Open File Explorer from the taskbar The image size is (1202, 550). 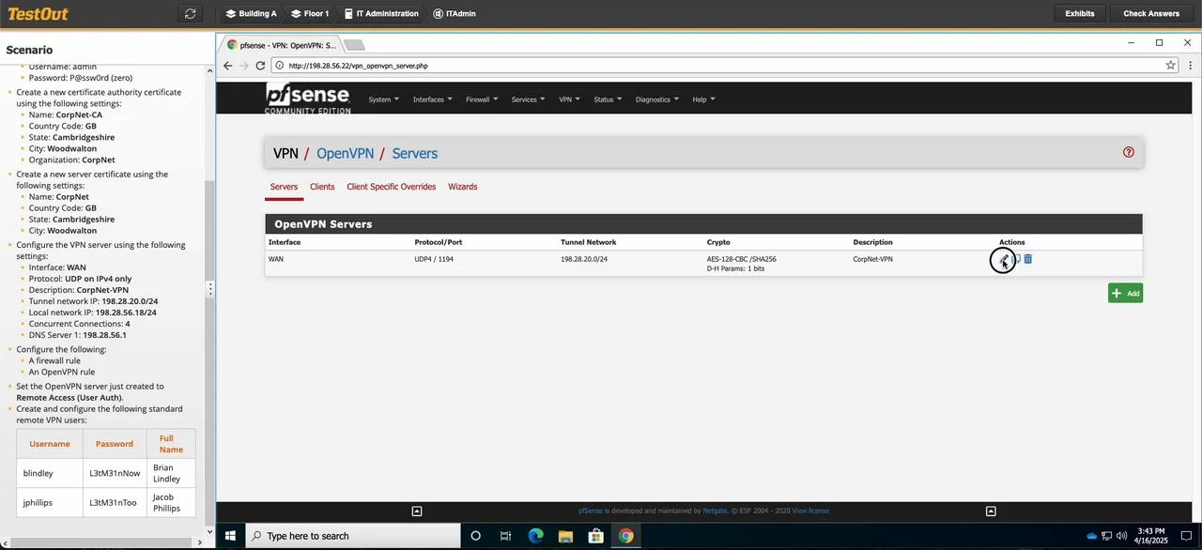pyautogui.click(x=565, y=536)
